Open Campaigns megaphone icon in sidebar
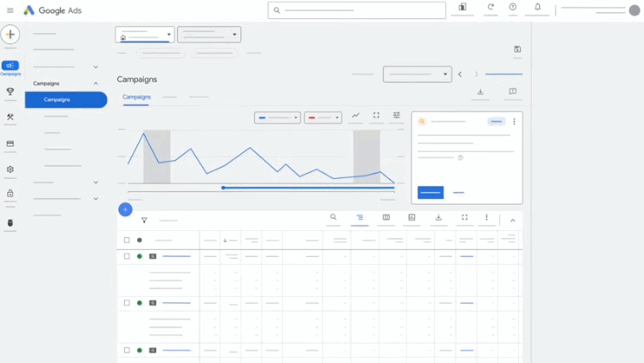 point(10,66)
